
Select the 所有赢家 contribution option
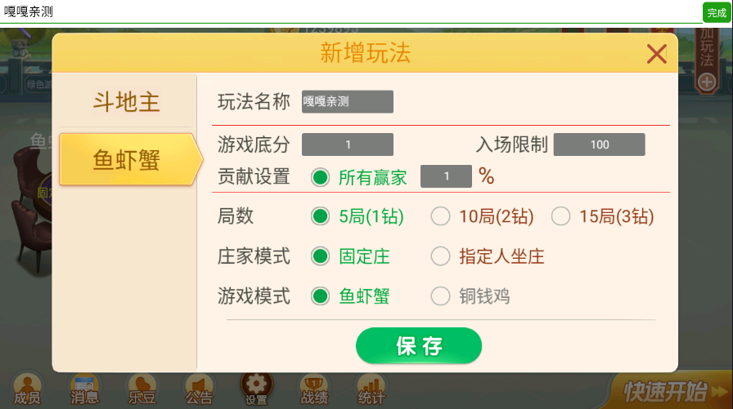click(321, 176)
